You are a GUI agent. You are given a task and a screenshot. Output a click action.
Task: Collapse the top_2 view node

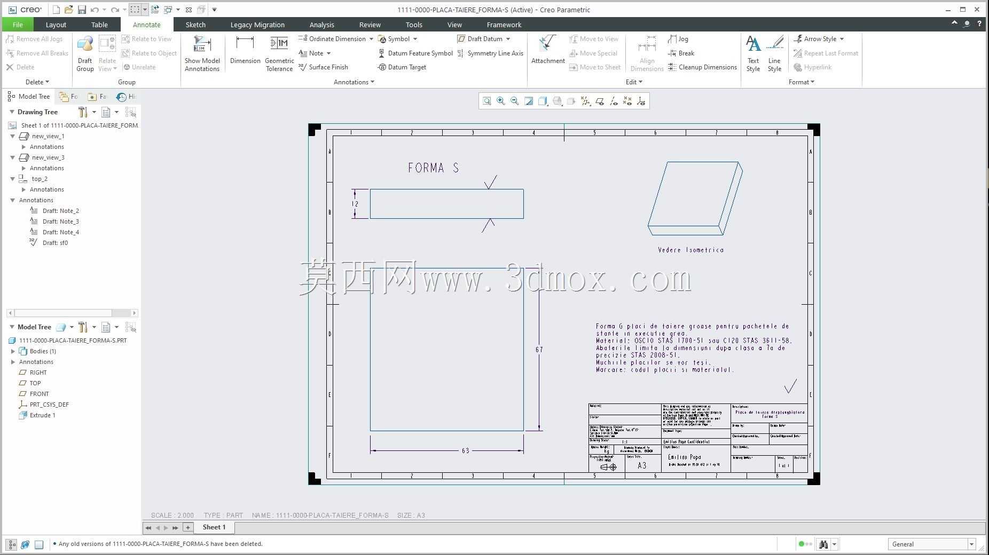pos(13,179)
